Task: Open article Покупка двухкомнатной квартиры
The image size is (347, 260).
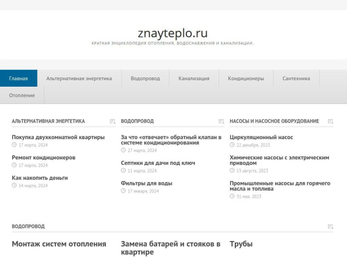Action: [x=58, y=138]
